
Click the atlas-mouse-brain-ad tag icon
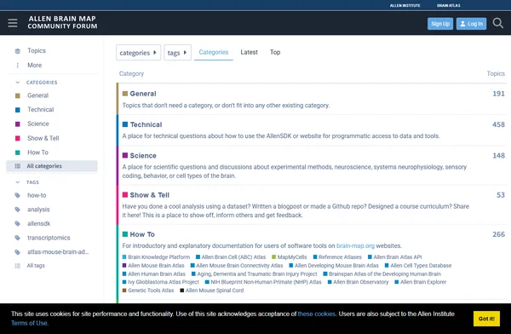(x=18, y=252)
